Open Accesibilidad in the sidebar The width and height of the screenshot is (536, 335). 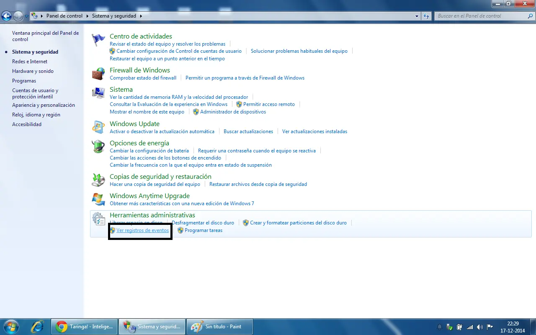(27, 124)
